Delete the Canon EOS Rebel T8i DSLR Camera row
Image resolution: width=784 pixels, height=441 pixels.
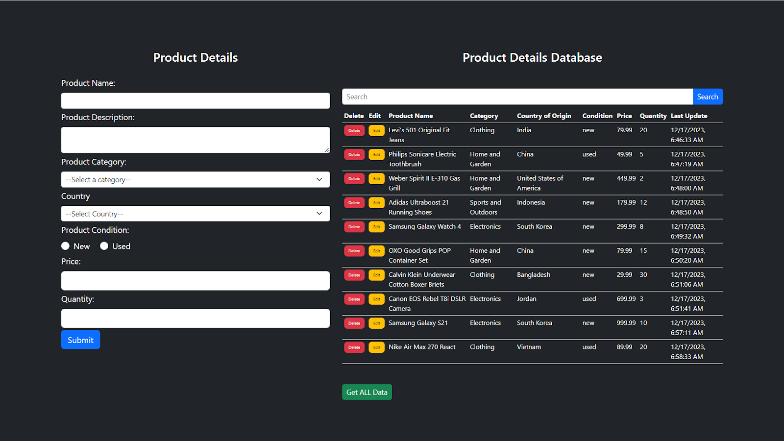354,299
